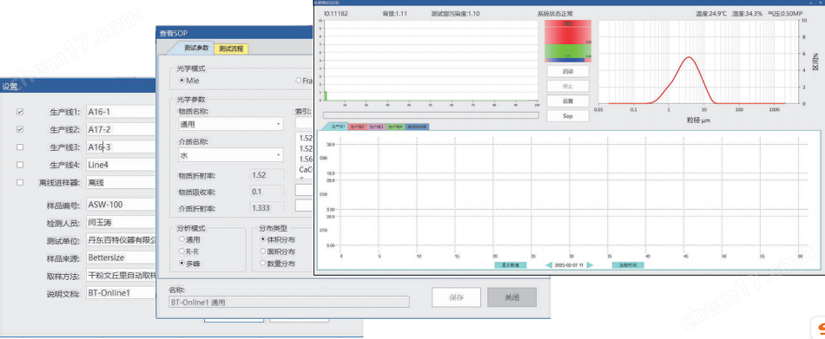Click the 离线进样器 field showing 离线

point(121,182)
